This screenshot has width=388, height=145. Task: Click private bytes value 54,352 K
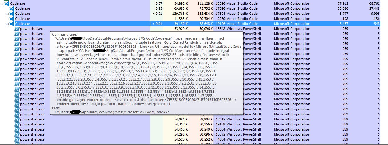[181, 124]
